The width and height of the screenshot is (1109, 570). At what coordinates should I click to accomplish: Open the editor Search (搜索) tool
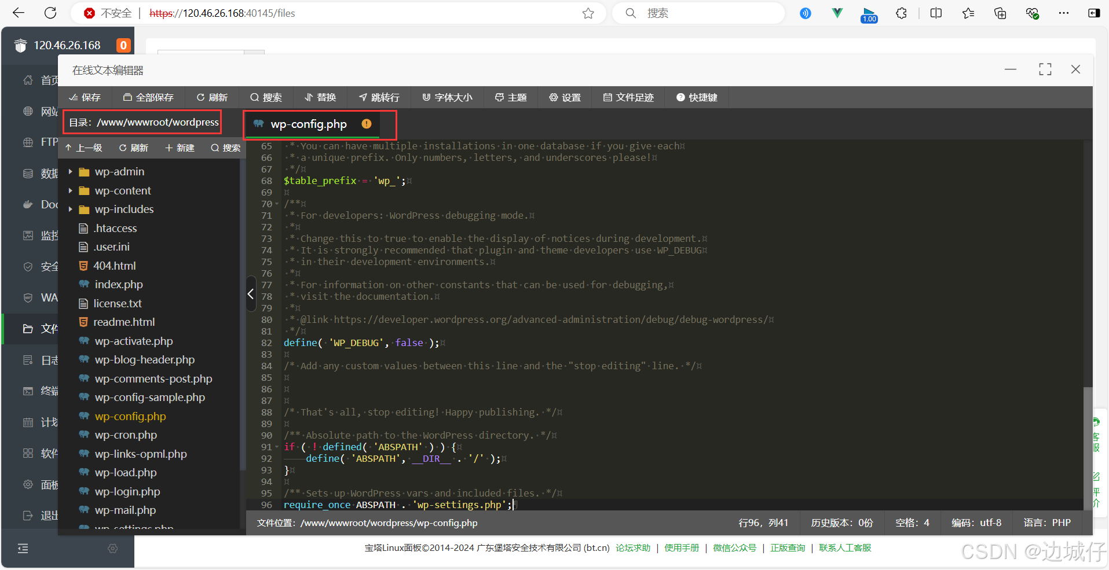tap(266, 97)
